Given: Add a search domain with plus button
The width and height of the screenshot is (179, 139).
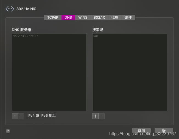Looking at the screenshot, I should point(95,116).
